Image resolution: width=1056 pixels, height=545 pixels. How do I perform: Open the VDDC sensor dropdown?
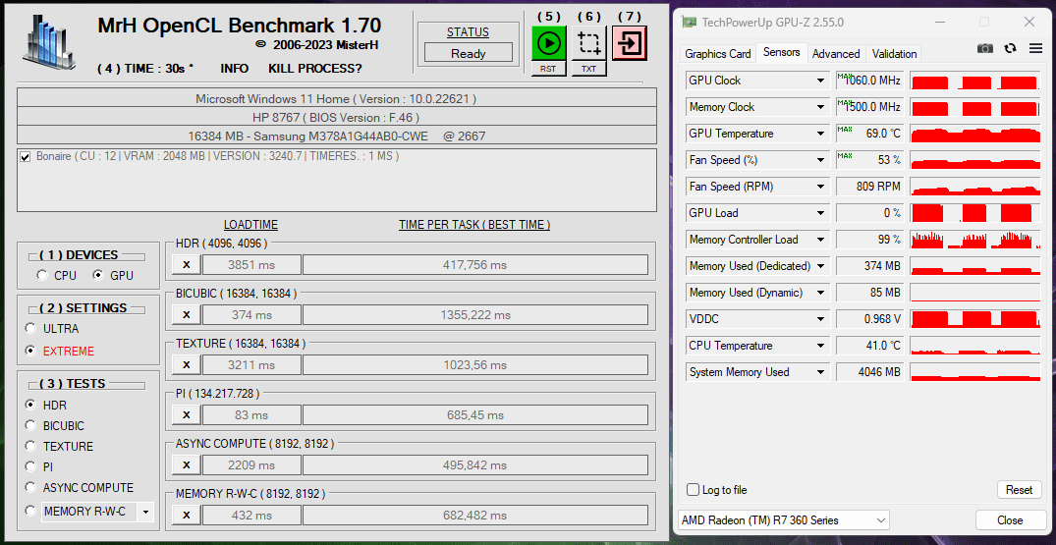click(x=820, y=319)
